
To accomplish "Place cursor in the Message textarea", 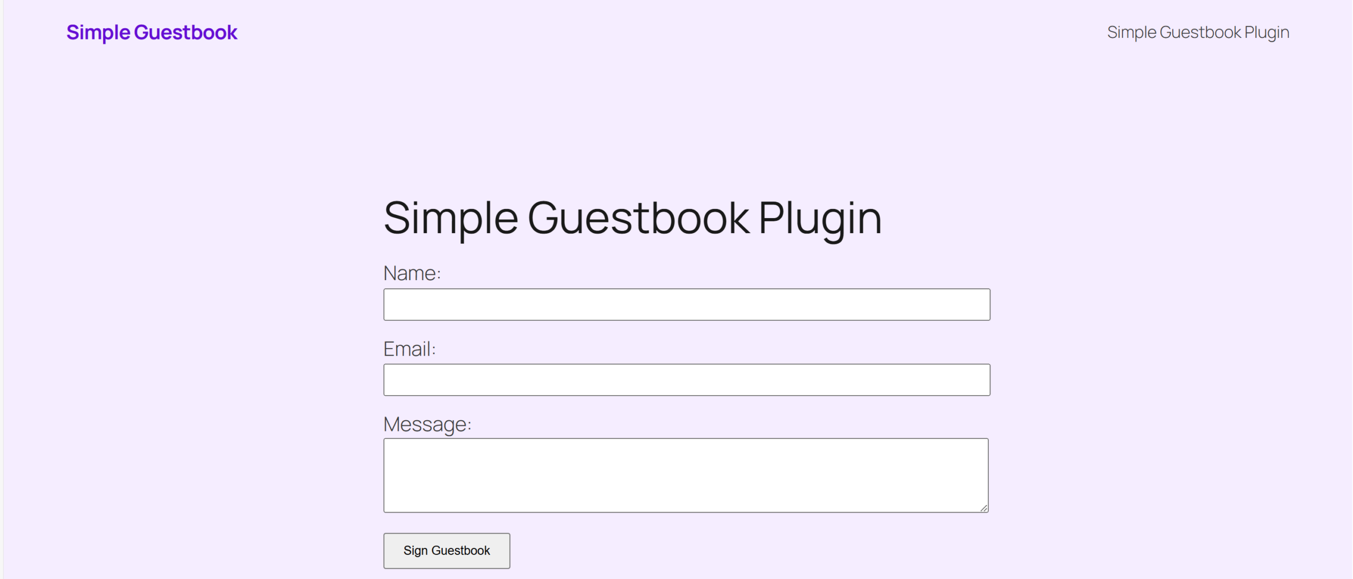I will (686, 475).
